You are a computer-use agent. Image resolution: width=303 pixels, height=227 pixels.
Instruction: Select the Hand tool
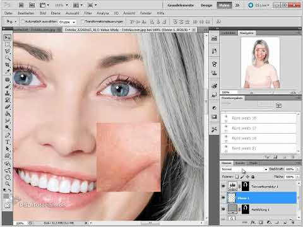click(8, 177)
